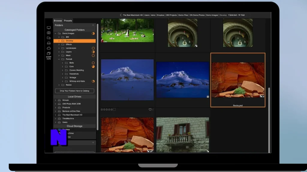Click the star rating under the mountain photo
Viewport: 307px width, 172px height.
tap(107, 110)
